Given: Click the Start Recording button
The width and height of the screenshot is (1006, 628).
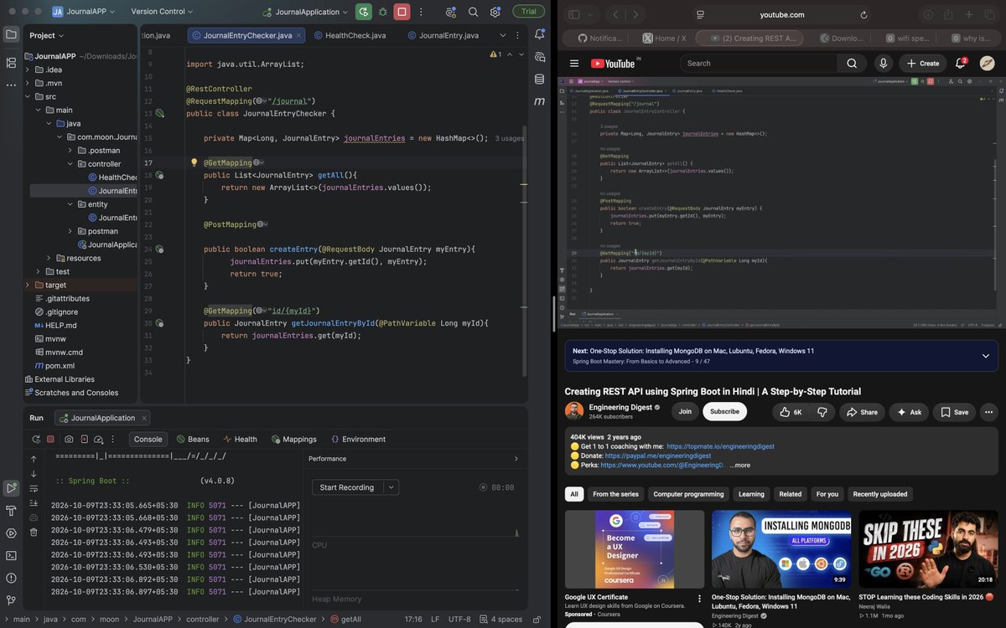Looking at the screenshot, I should pyautogui.click(x=346, y=487).
